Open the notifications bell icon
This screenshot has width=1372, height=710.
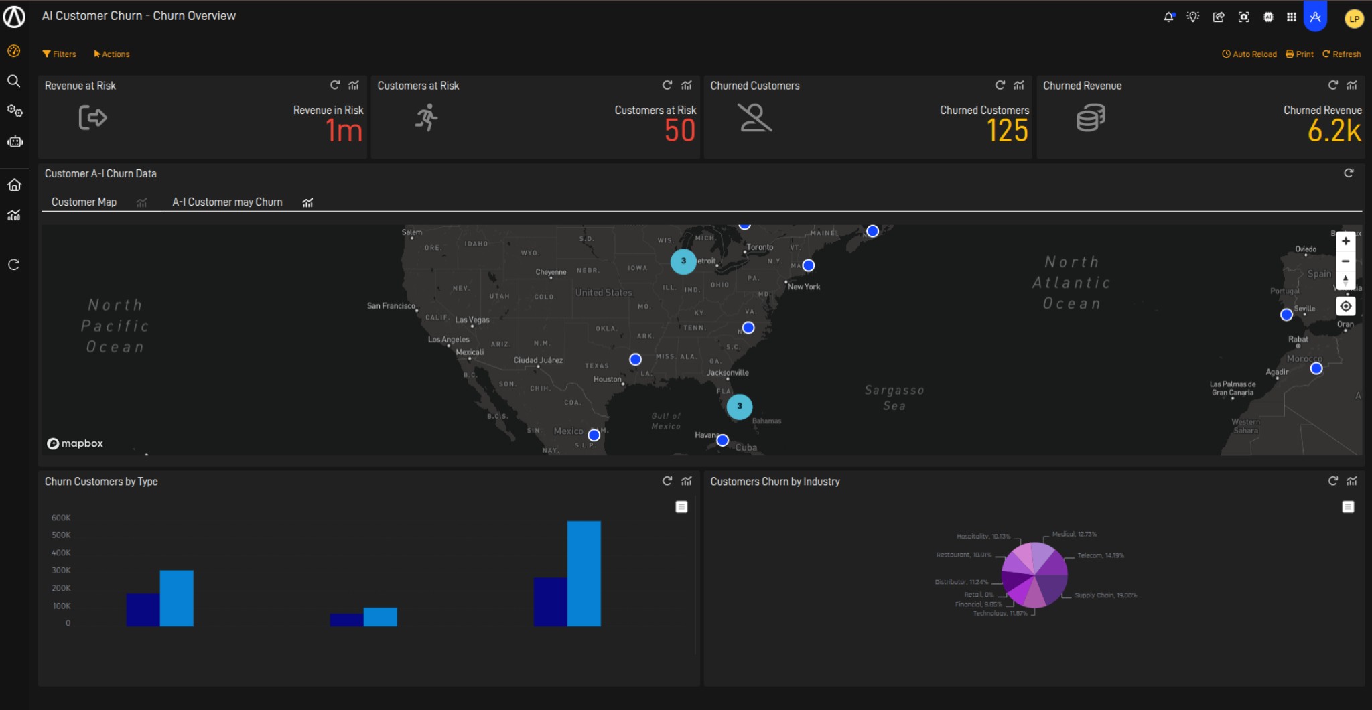click(1168, 17)
